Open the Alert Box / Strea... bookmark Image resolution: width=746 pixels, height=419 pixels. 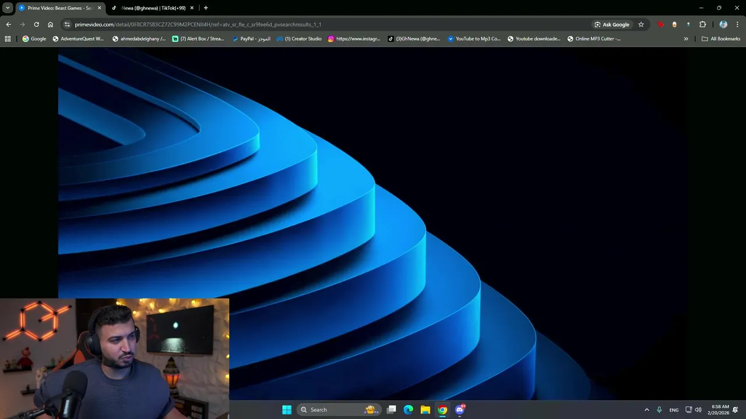tap(198, 39)
